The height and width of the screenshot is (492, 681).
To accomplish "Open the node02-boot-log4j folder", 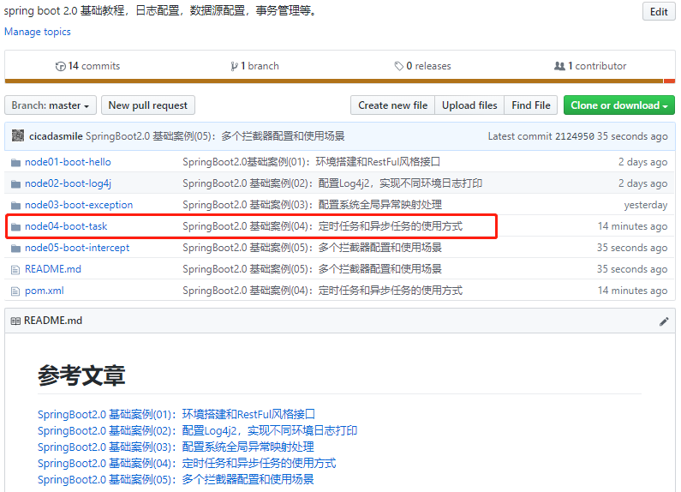I will pyautogui.click(x=69, y=183).
